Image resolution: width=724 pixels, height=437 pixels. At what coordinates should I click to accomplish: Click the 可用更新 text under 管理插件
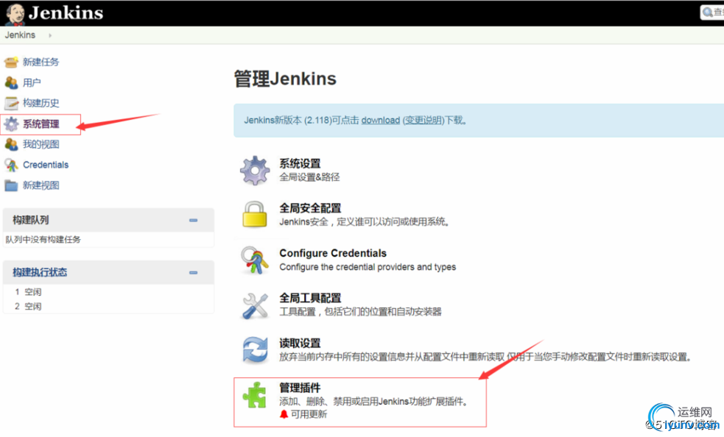(309, 414)
